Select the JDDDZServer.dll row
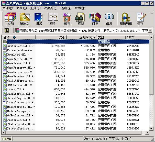This screenshot has height=142, width=155. click(x=76, y=94)
